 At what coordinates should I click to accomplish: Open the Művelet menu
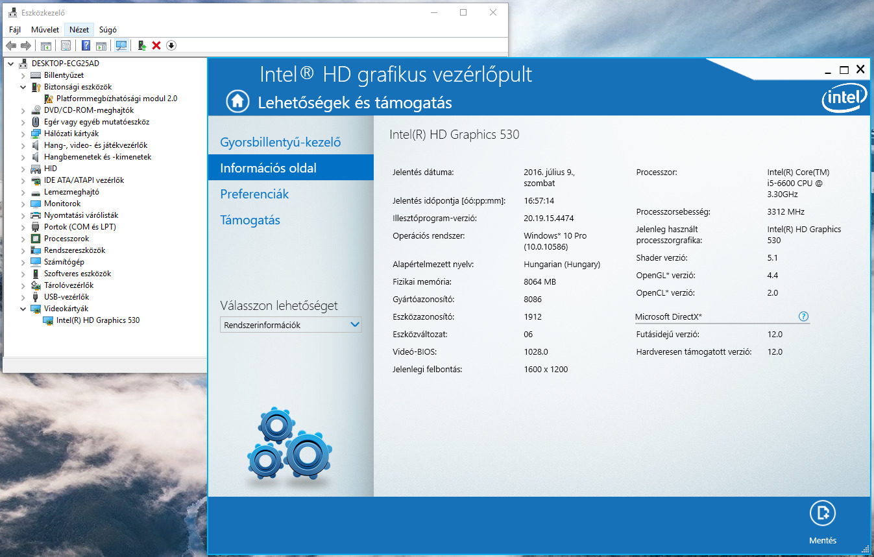(45, 30)
